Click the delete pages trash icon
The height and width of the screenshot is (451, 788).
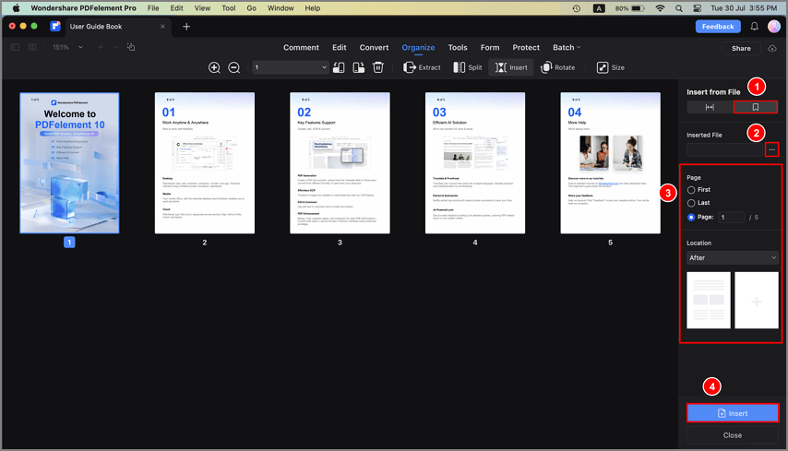pos(378,67)
